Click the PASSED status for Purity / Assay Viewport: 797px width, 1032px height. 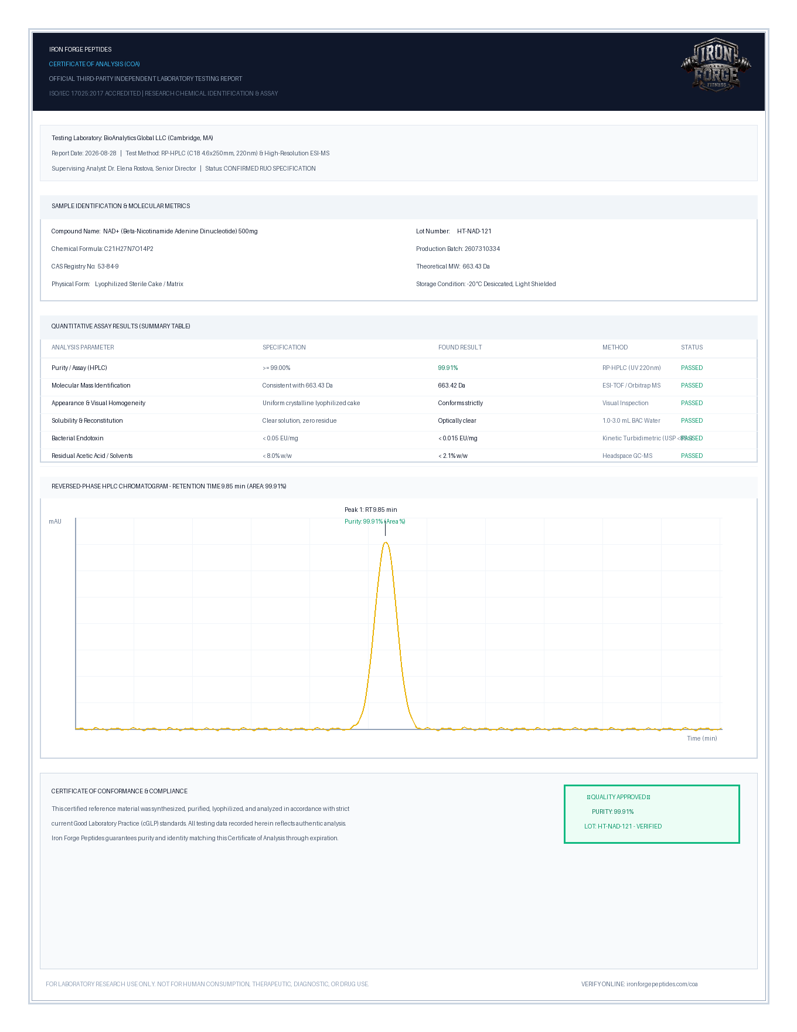tap(692, 368)
